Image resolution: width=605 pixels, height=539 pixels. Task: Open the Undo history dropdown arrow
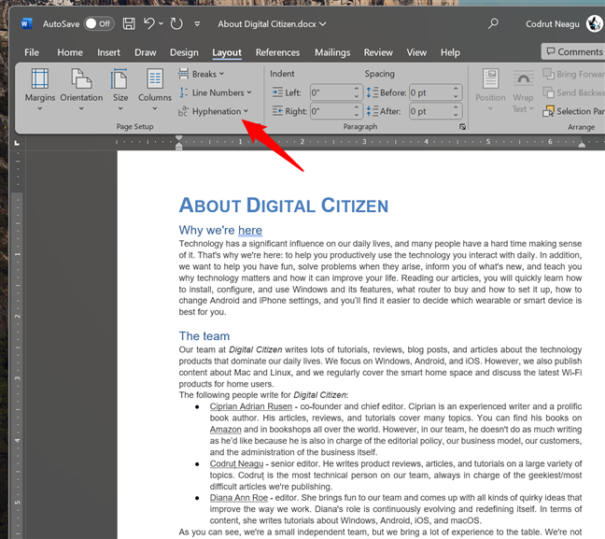point(161,24)
